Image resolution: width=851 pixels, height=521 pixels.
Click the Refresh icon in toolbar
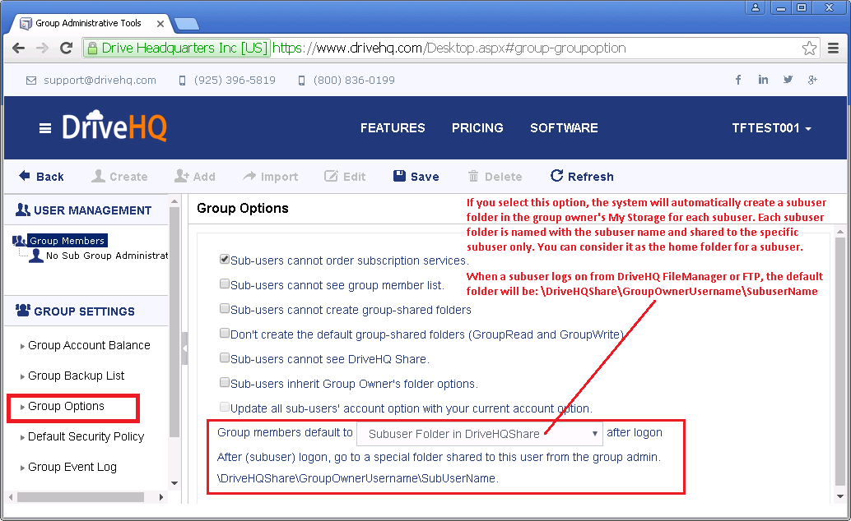[557, 176]
